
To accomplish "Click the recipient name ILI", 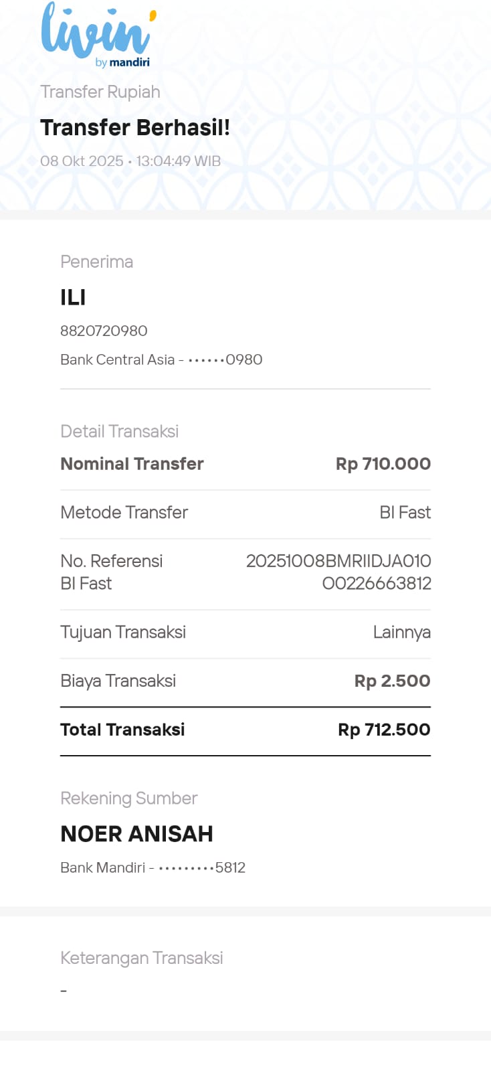I will [x=73, y=297].
